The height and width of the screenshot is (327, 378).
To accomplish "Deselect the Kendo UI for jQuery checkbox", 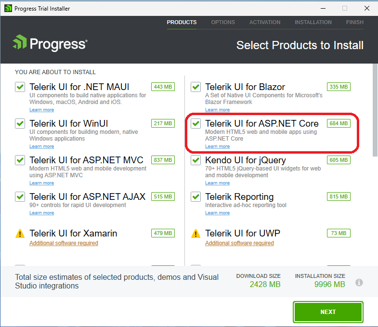I will coord(196,160).
